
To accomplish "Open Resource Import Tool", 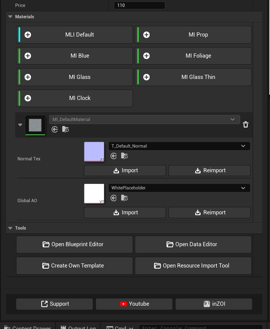I will tap(193, 266).
